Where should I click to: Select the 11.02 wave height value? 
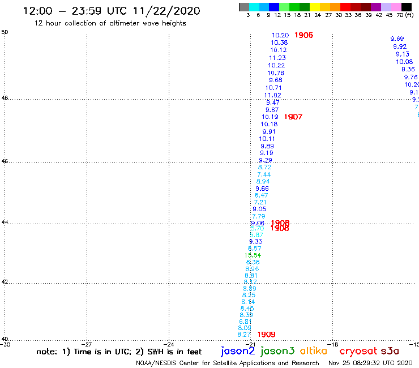point(272,95)
